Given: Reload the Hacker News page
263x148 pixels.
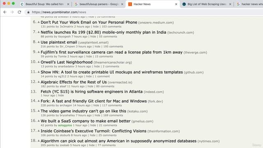Looking at the screenshot, I should 19,12.
